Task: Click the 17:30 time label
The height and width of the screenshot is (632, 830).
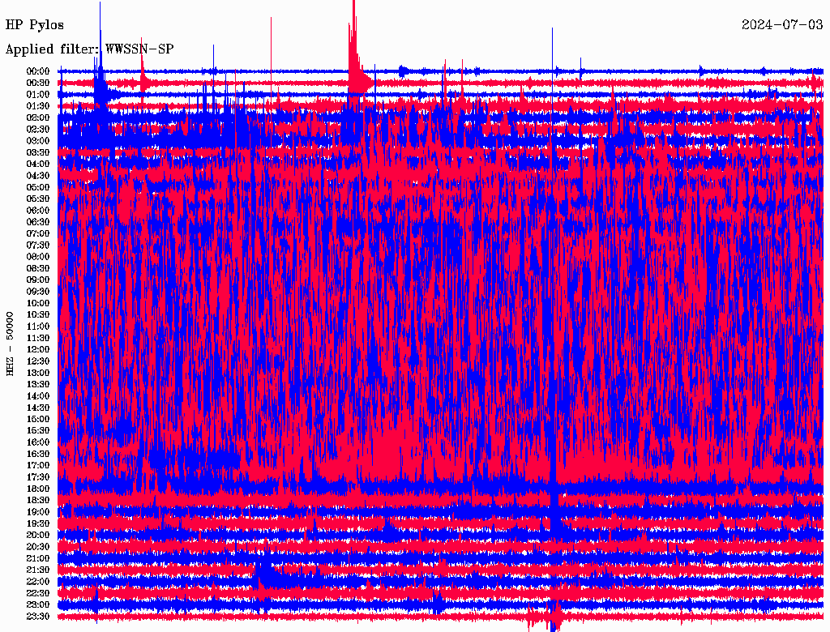Action: pyautogui.click(x=37, y=477)
